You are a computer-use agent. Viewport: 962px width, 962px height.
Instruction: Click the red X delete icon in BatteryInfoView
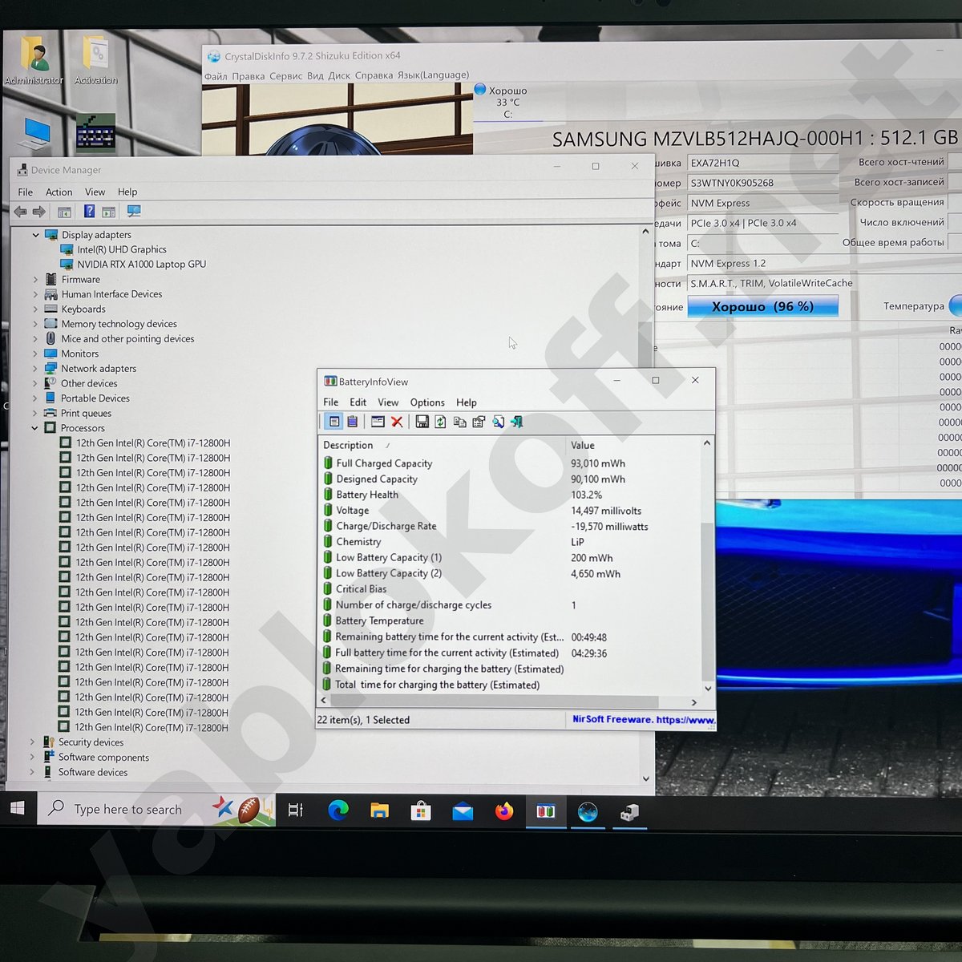point(397,422)
